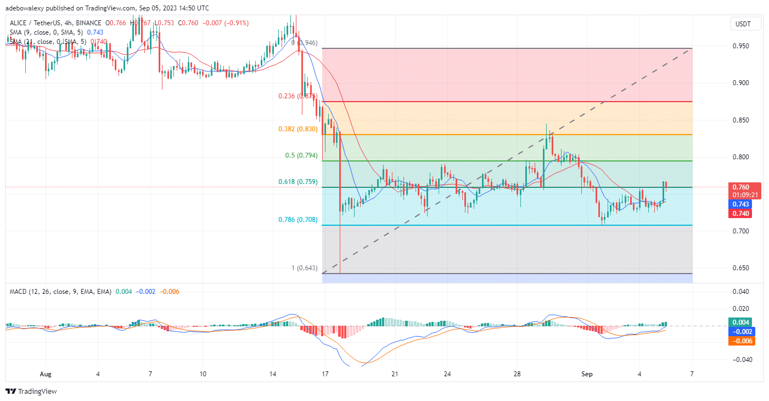Image resolution: width=769 pixels, height=401 pixels.
Task: Click the 0.800 price axis tick
Action: click(x=740, y=157)
